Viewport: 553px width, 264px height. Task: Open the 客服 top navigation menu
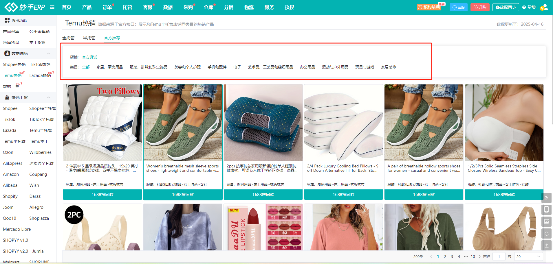tap(148, 7)
